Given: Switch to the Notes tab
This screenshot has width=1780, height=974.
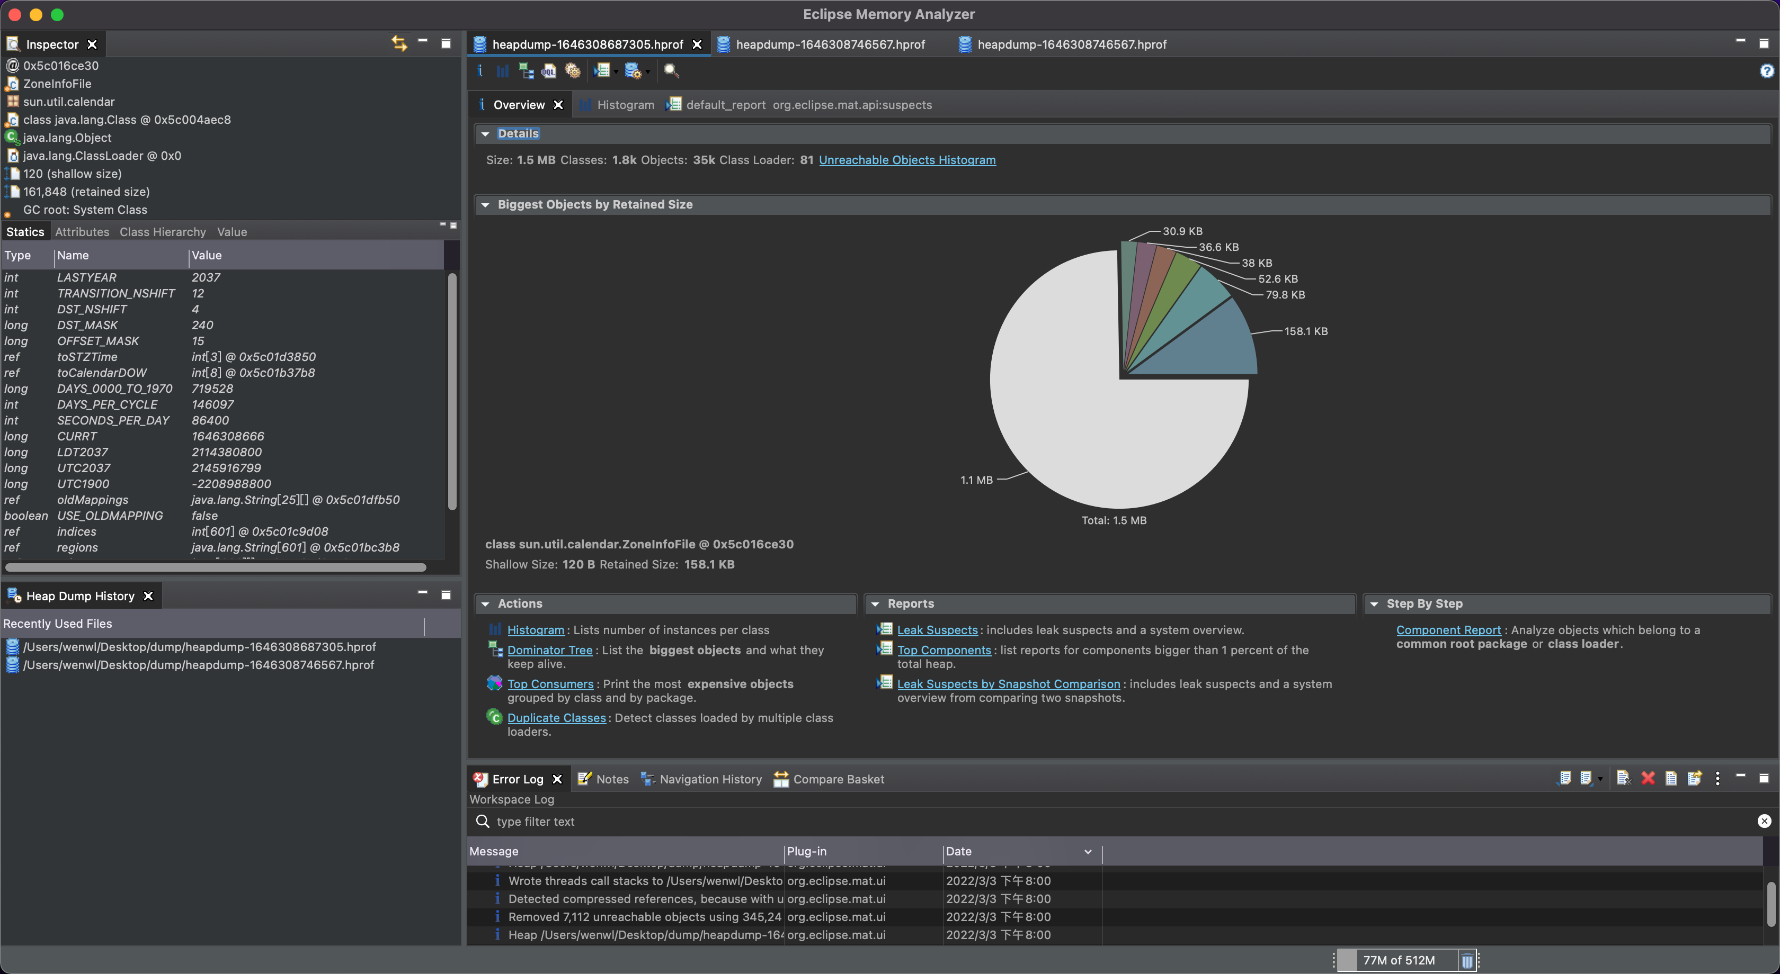Looking at the screenshot, I should click(x=603, y=779).
